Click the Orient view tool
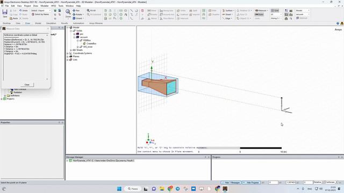Image resolution: width=344 pixels, height=193 pixels. [78, 18]
